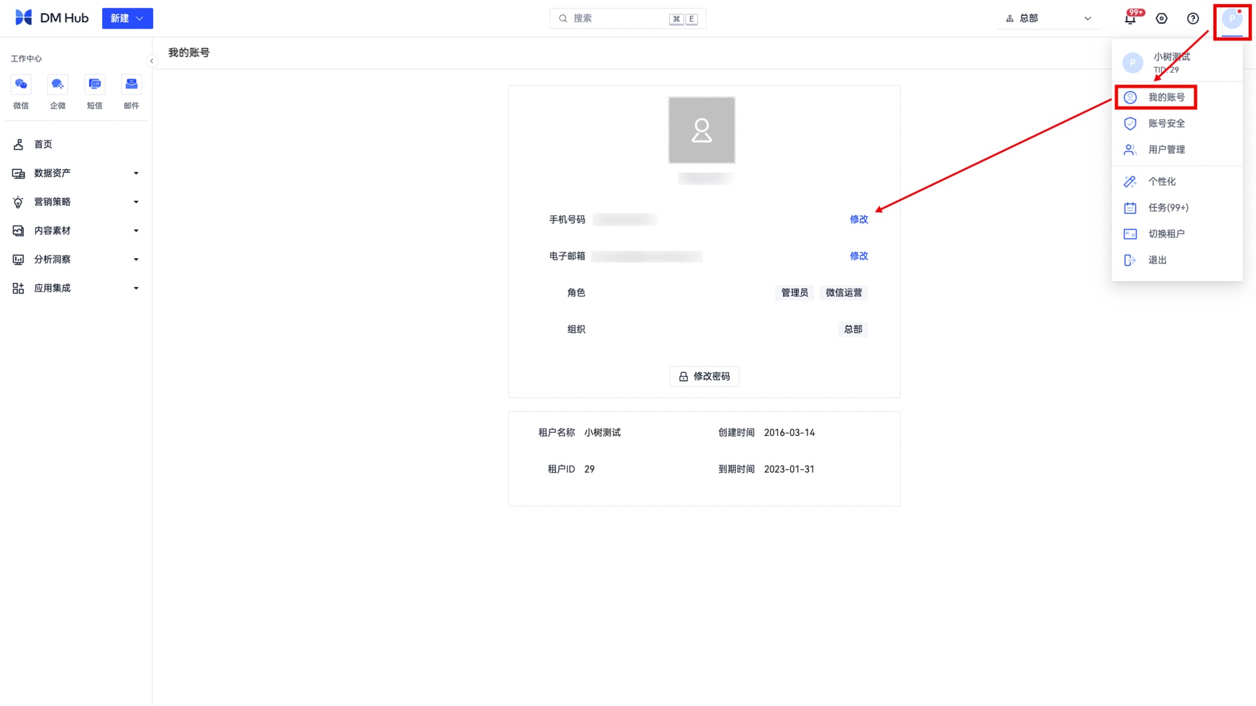Expand the 营销策略 arrow

click(136, 202)
